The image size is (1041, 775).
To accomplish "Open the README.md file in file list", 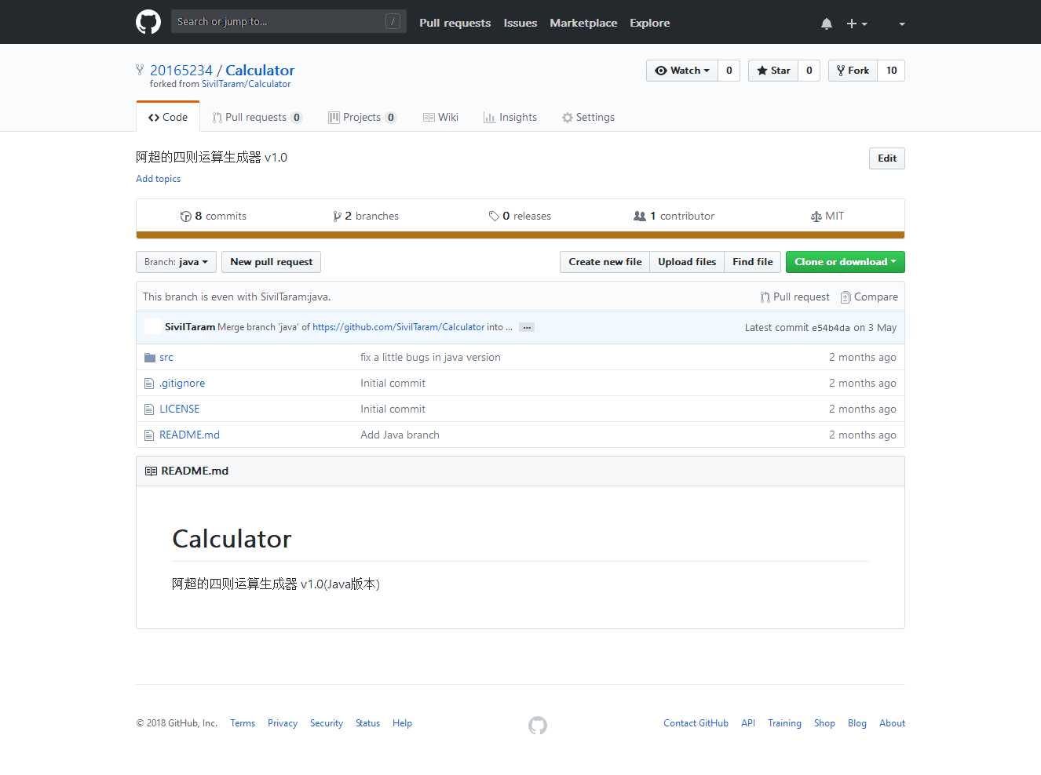I will 189,435.
